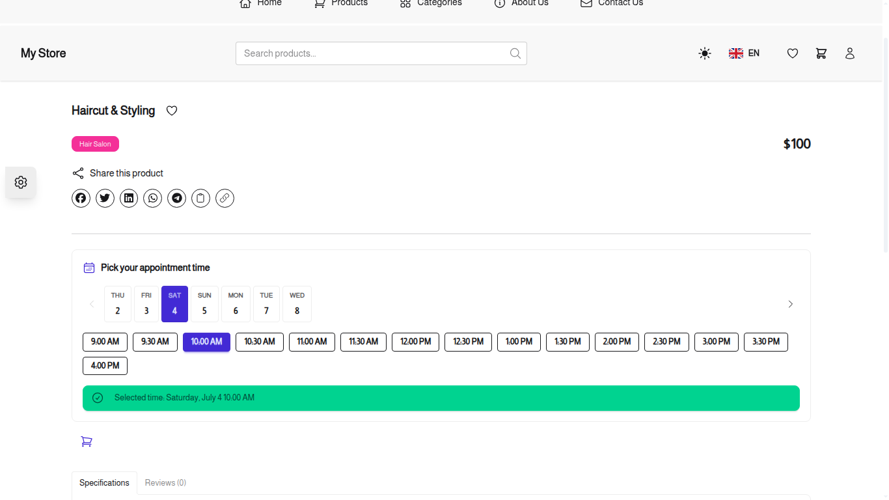Choose the 2:30 PM slot
This screenshot has height=500, width=889.
(x=666, y=342)
